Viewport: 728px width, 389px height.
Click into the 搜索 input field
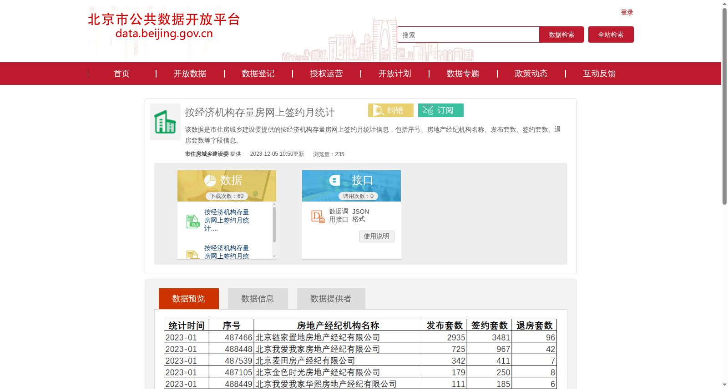click(x=468, y=34)
